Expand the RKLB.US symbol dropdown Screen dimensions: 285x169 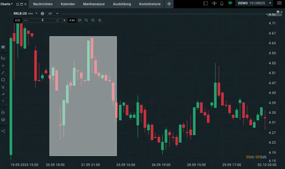pyautogui.click(x=36, y=14)
